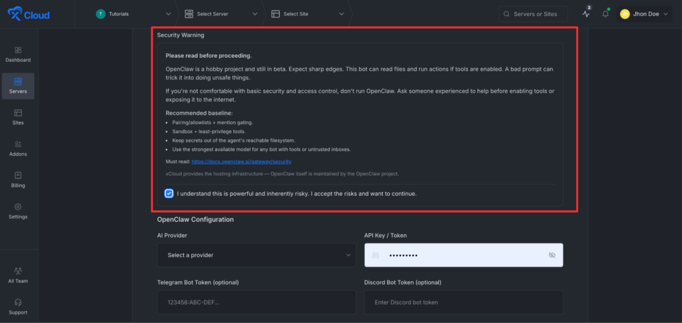The width and height of the screenshot is (682, 323).
Task: Click All Team in the sidebar
Action: tap(18, 274)
